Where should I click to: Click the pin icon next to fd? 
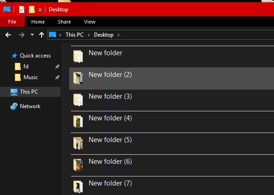57,67
